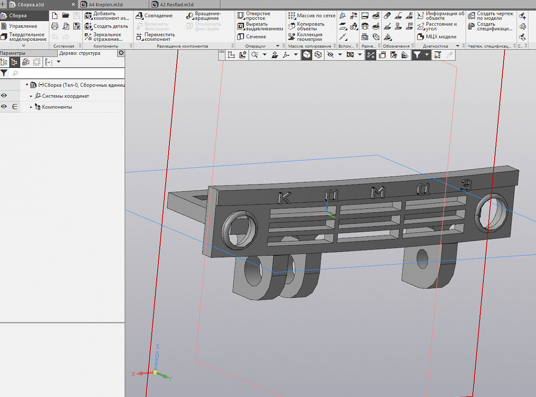Toggle visibility eye of Системы координат
This screenshot has height=397, width=536.
[4, 96]
